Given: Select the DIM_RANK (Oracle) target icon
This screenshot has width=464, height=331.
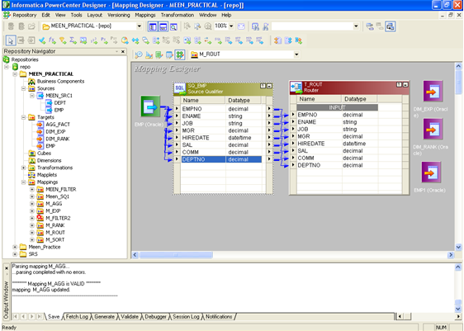Looking at the screenshot, I should (x=433, y=129).
